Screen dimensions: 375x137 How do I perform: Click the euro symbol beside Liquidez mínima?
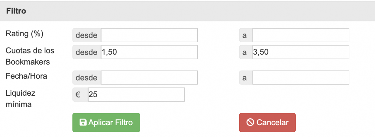(x=78, y=94)
